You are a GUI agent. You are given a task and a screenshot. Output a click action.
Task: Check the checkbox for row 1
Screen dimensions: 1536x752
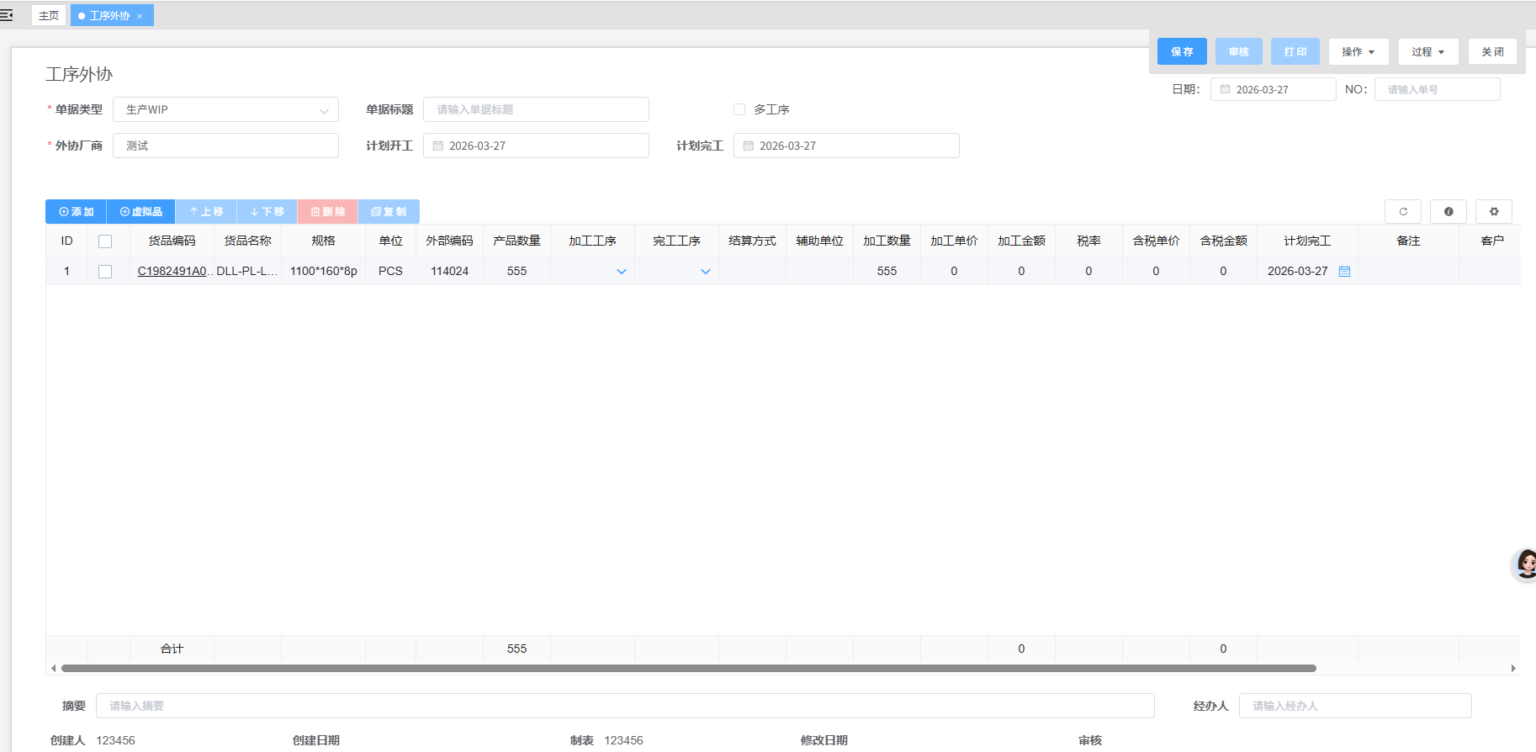(105, 272)
